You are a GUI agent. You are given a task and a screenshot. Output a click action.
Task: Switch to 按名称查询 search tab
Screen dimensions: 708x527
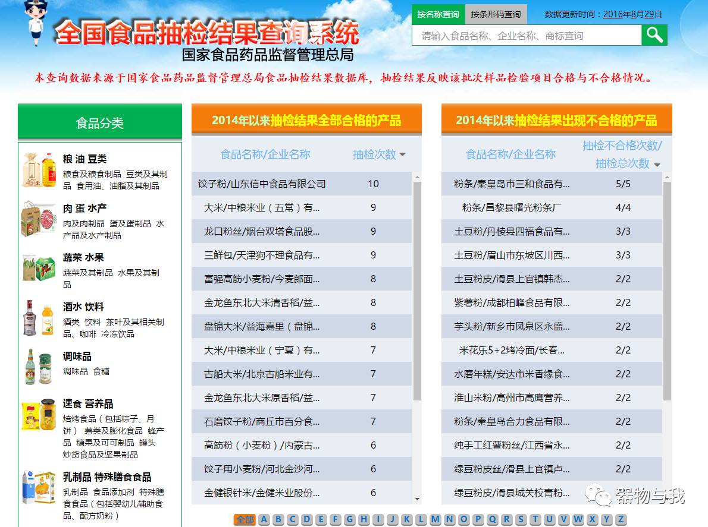pos(437,14)
